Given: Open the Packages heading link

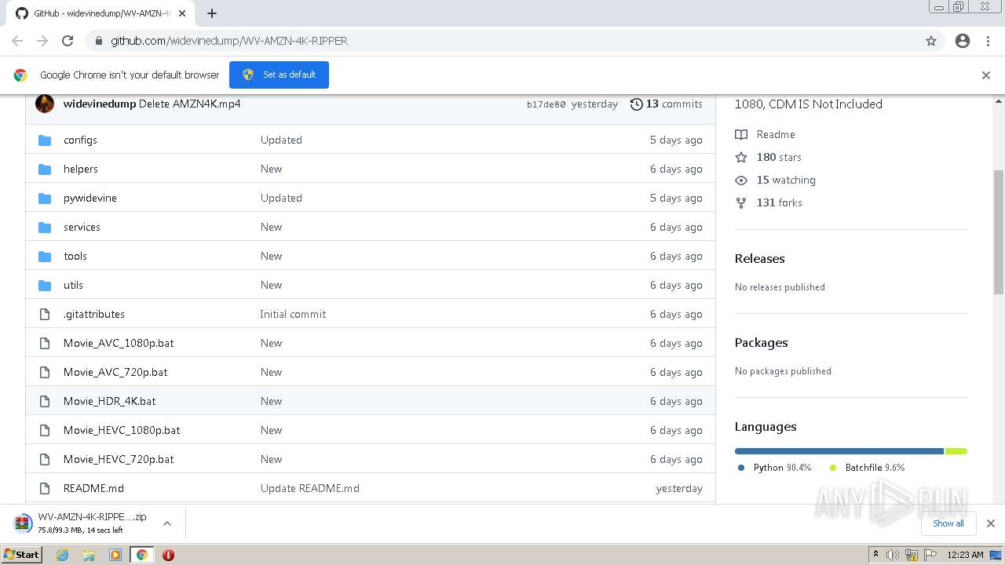Looking at the screenshot, I should point(761,343).
